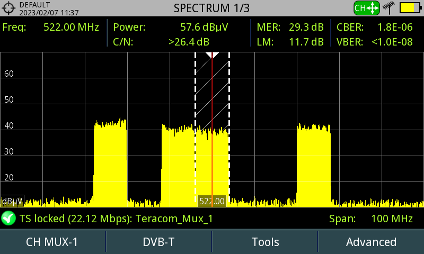
Task: Click the 30 level axis label
Action: pyautogui.click(x=9, y=151)
